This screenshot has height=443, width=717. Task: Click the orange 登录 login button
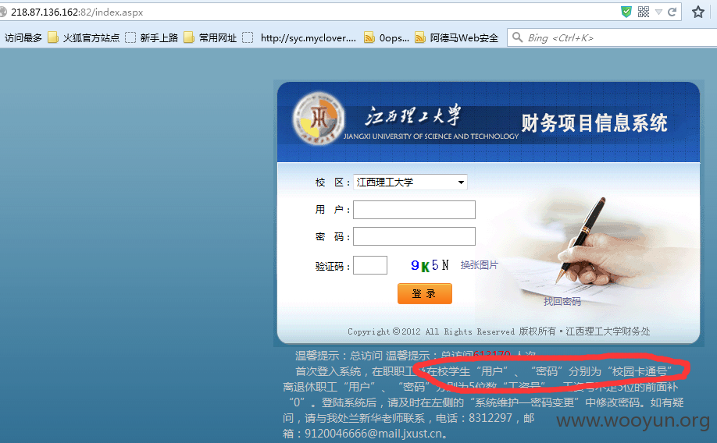click(x=425, y=294)
